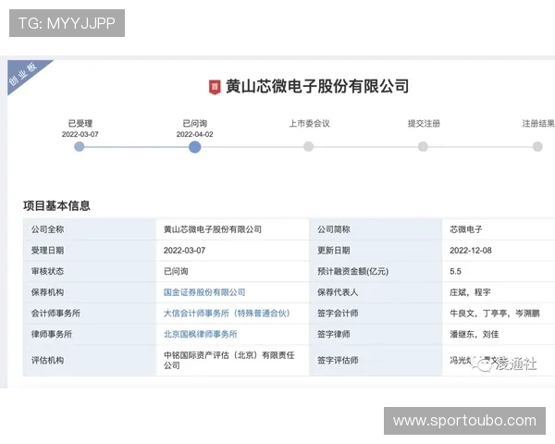555x444 pixels.
Task: Click the 2022-04-02 date under 已问询
Action: 194,134
